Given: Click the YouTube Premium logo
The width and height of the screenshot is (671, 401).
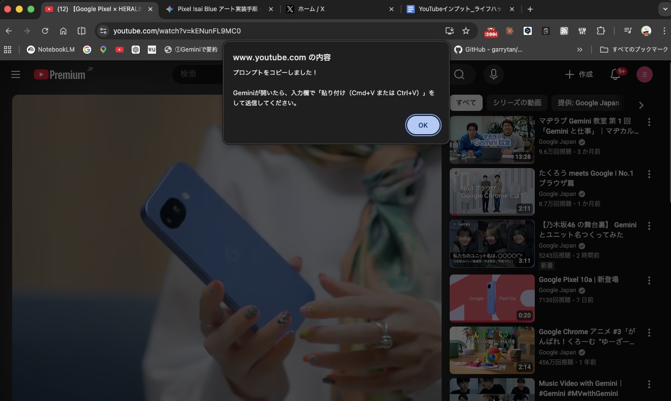Looking at the screenshot, I should [60, 75].
